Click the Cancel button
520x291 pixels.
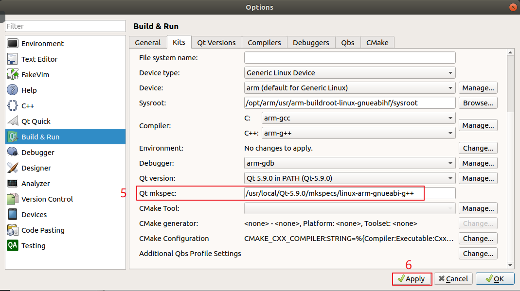click(x=453, y=279)
